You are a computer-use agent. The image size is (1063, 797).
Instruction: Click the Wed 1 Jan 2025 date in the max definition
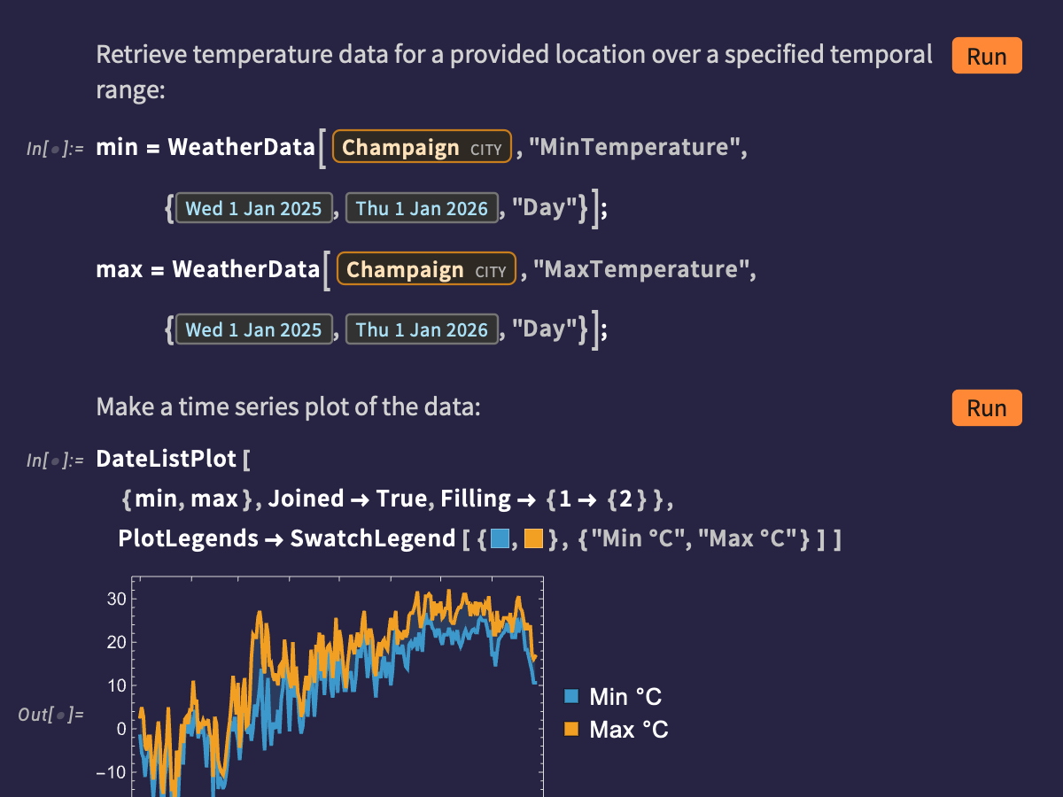(254, 330)
